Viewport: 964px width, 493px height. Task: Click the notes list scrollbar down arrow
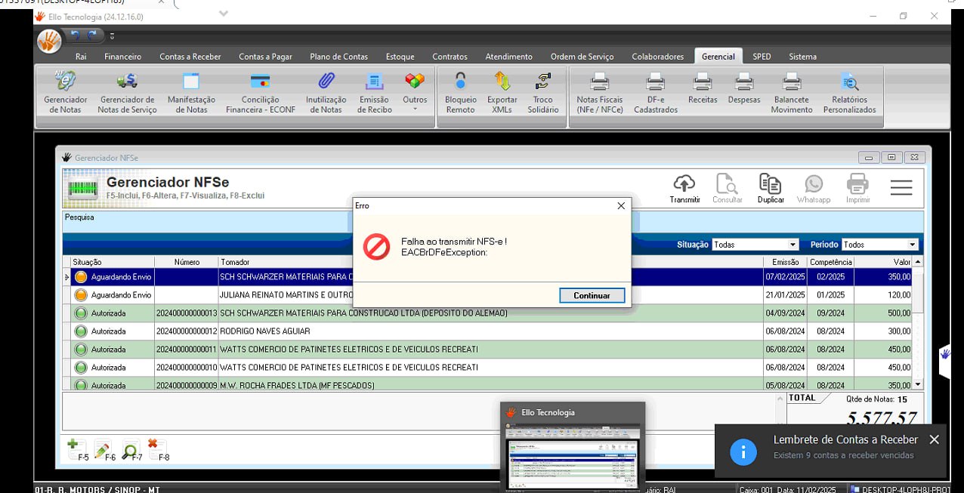click(918, 384)
